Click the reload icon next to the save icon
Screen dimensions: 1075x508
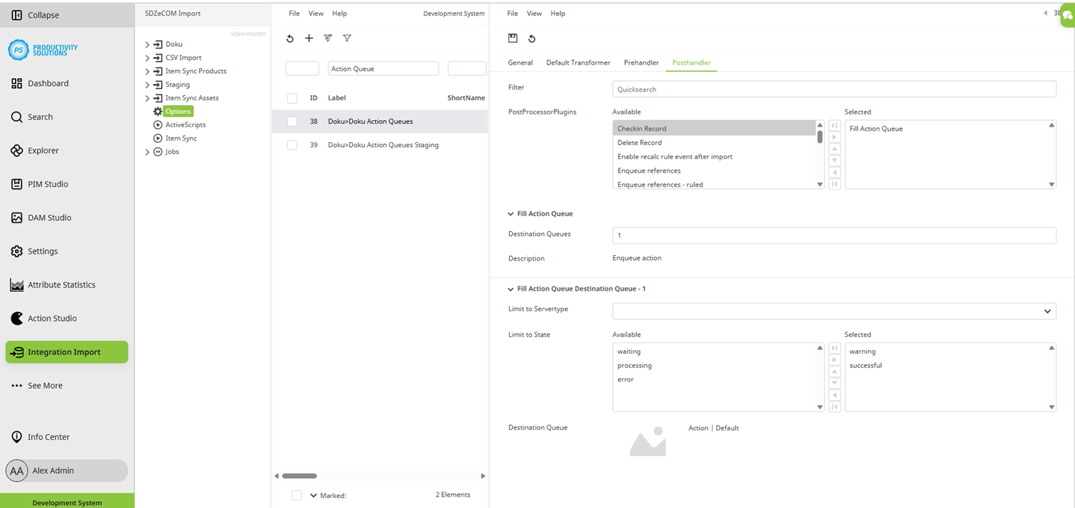point(532,38)
